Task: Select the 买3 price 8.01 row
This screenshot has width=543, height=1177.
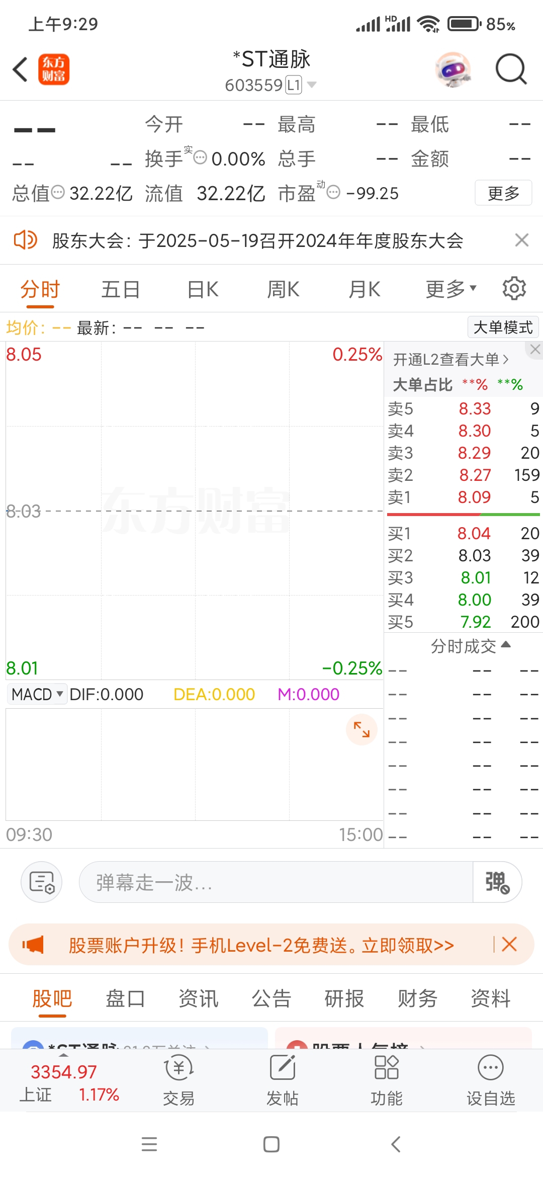Action: click(463, 577)
